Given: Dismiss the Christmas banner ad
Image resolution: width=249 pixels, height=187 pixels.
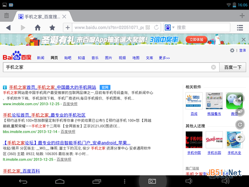Looking at the screenshot, I should coord(244,39).
